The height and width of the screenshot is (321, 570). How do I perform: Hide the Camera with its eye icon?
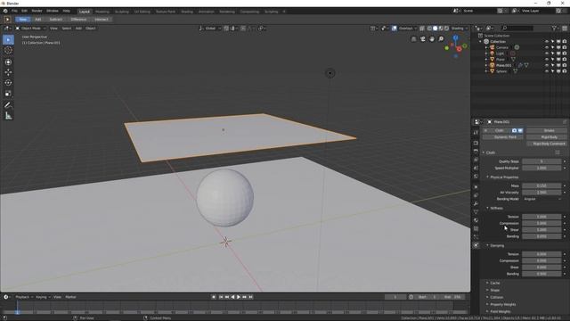pos(546,47)
